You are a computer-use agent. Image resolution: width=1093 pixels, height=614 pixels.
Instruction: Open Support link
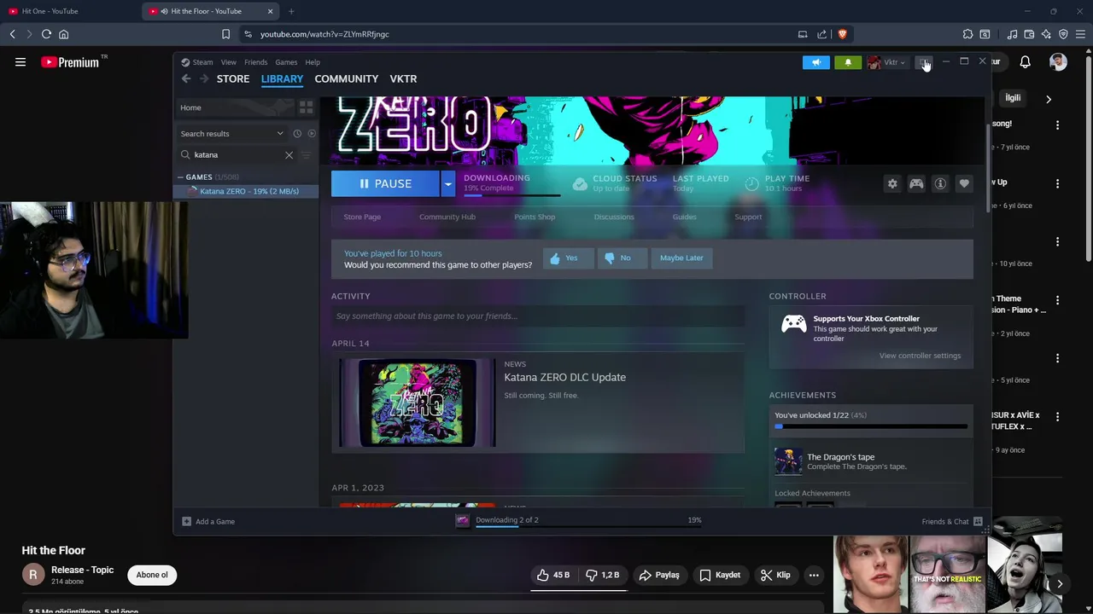tap(748, 217)
